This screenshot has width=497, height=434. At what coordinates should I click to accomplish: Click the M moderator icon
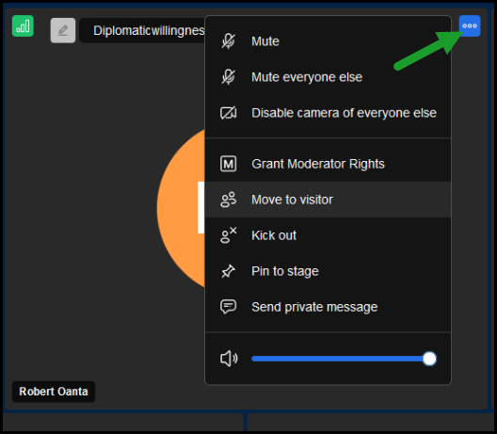coord(228,164)
